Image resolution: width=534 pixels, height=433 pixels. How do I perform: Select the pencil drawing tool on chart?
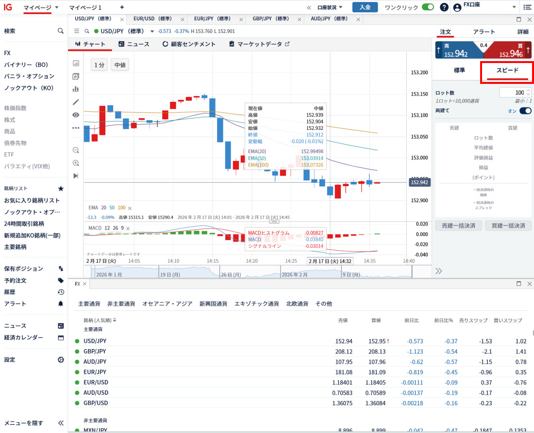[76, 102]
